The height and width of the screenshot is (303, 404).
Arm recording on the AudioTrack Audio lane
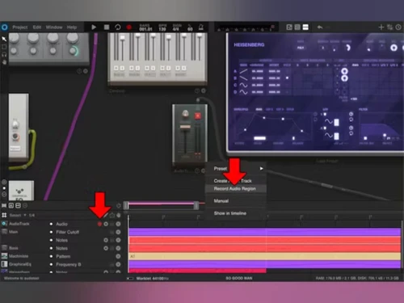tap(99, 224)
